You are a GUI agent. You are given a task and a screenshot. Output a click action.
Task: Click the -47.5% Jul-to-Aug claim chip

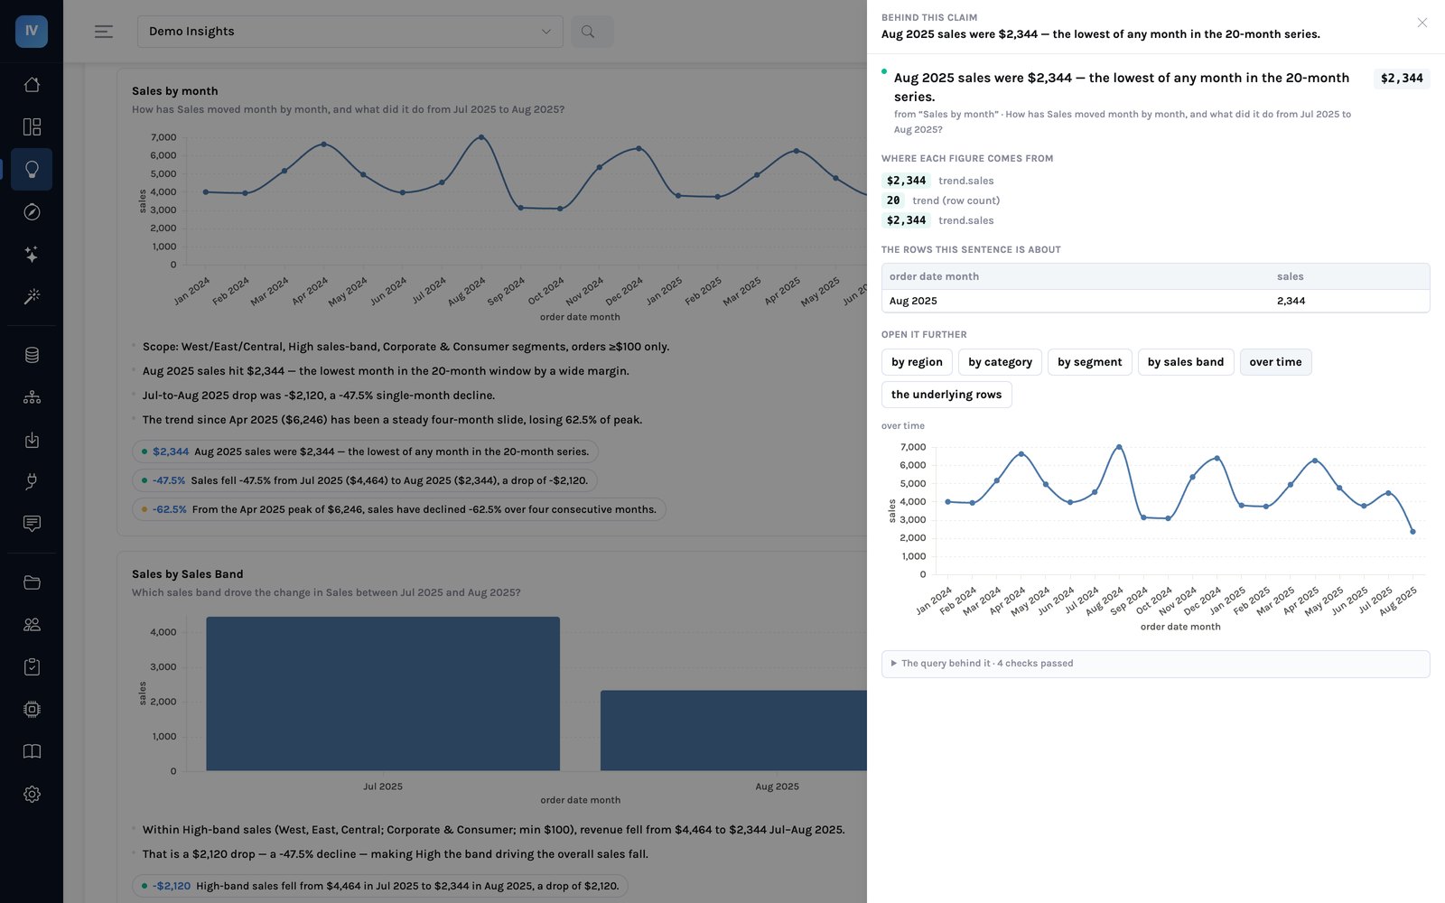point(365,480)
